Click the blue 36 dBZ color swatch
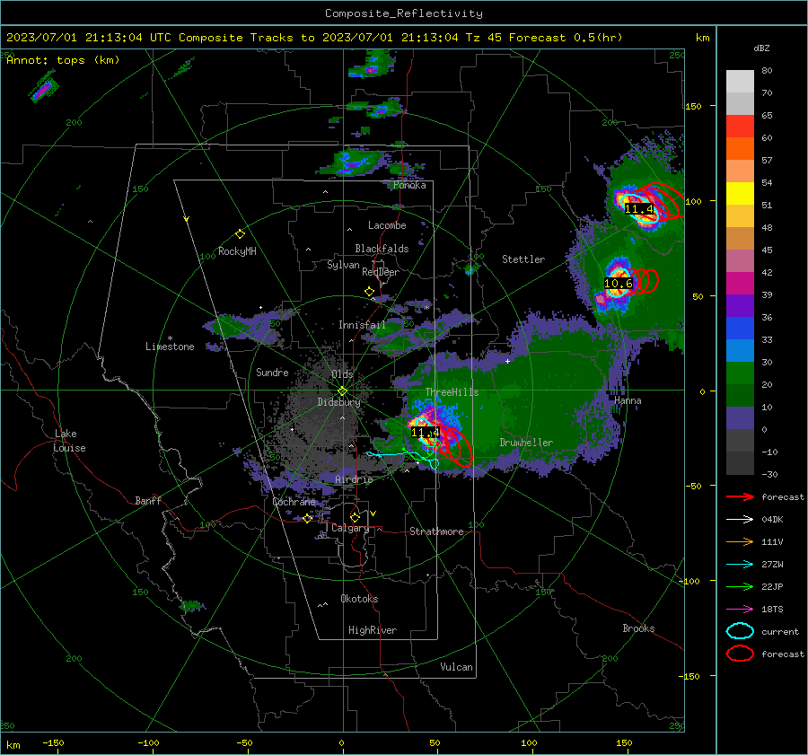The image size is (808, 755). point(740,329)
